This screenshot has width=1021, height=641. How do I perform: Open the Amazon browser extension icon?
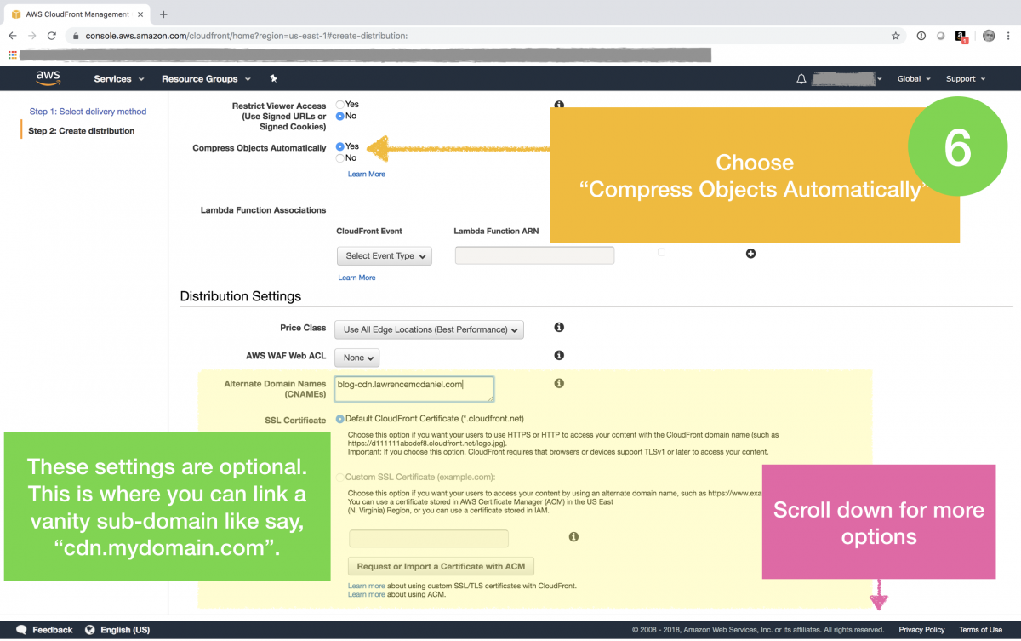(962, 36)
